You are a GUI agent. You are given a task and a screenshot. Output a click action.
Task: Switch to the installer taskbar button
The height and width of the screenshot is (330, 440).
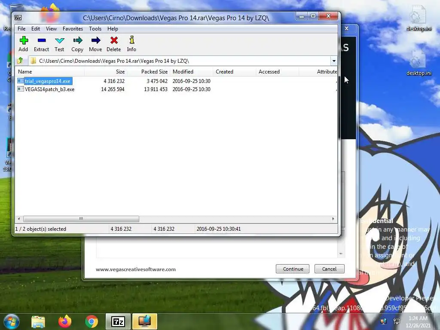point(145,321)
